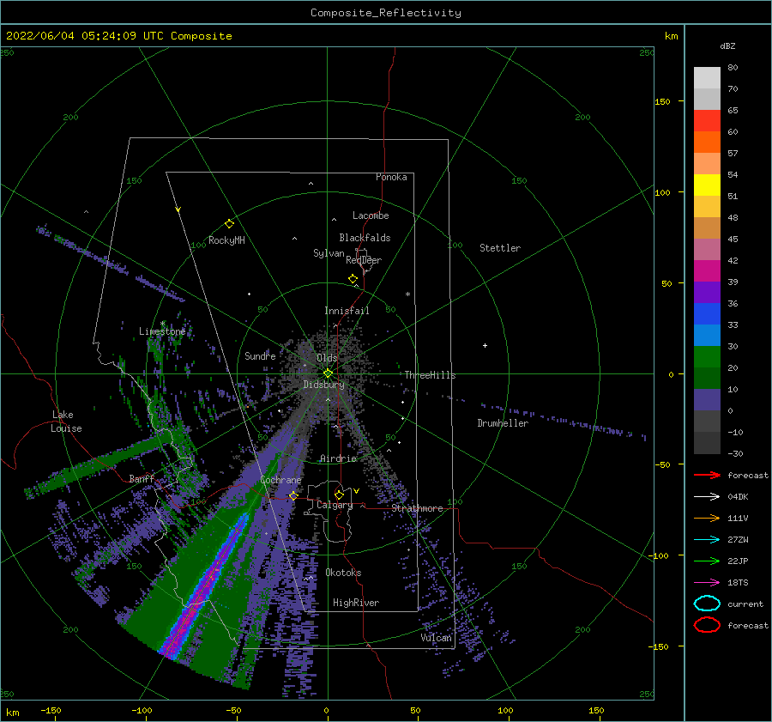Screen dimensions: 772x722
Task: Click the ThreeHills city label
Action: point(431,375)
